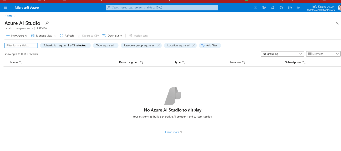Go to Home breadcrumb
Image resolution: width=341 pixels, height=151 pixels.
8,16
